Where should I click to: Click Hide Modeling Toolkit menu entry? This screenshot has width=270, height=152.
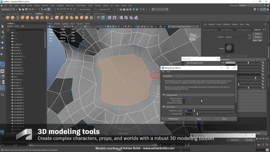coord(194,63)
